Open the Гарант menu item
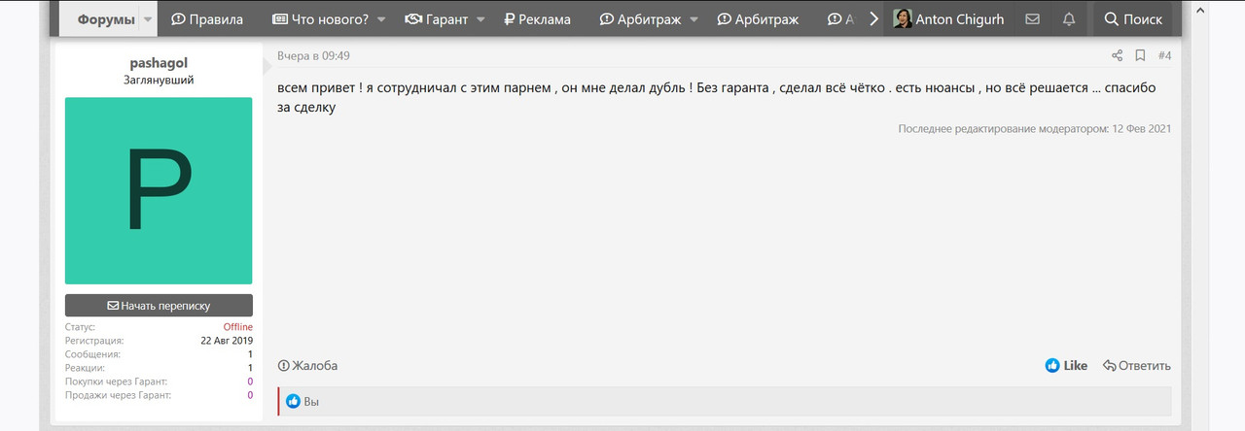This screenshot has width=1245, height=431. tap(436, 19)
